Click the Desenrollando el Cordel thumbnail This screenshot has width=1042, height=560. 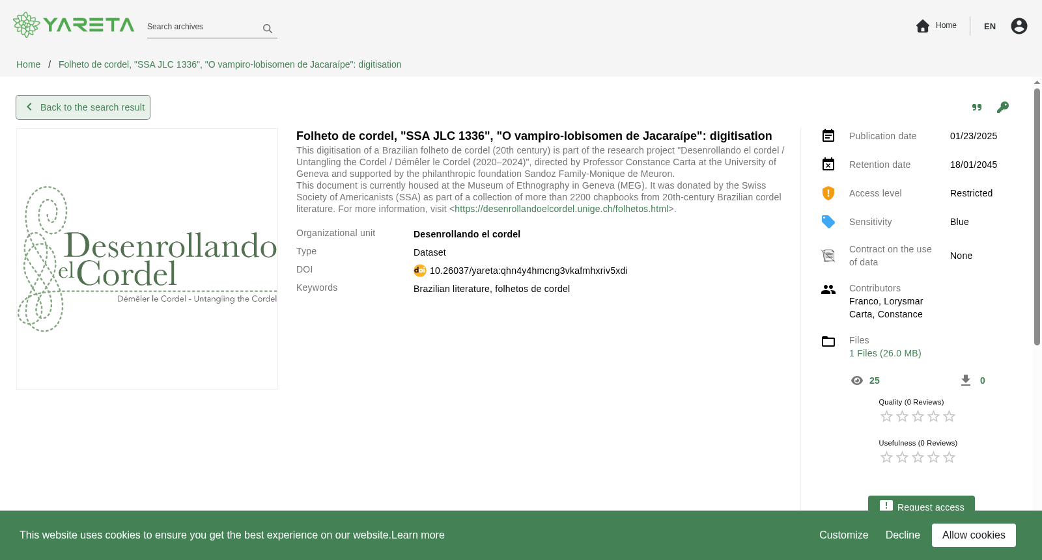point(147,259)
